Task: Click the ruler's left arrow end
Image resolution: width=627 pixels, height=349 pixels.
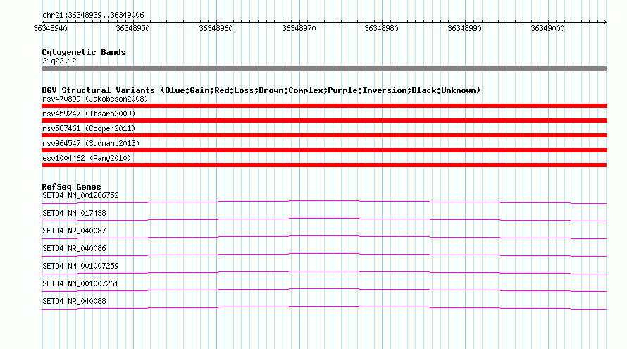Action: point(44,22)
